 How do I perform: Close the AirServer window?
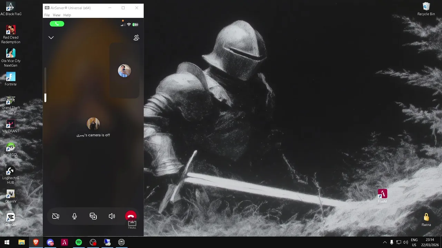[136, 8]
